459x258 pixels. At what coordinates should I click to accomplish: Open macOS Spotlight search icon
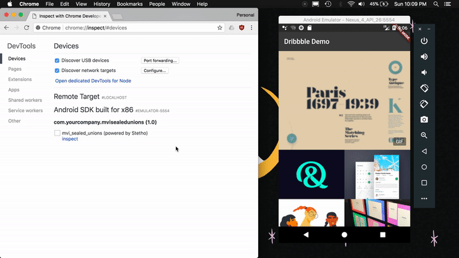point(436,4)
